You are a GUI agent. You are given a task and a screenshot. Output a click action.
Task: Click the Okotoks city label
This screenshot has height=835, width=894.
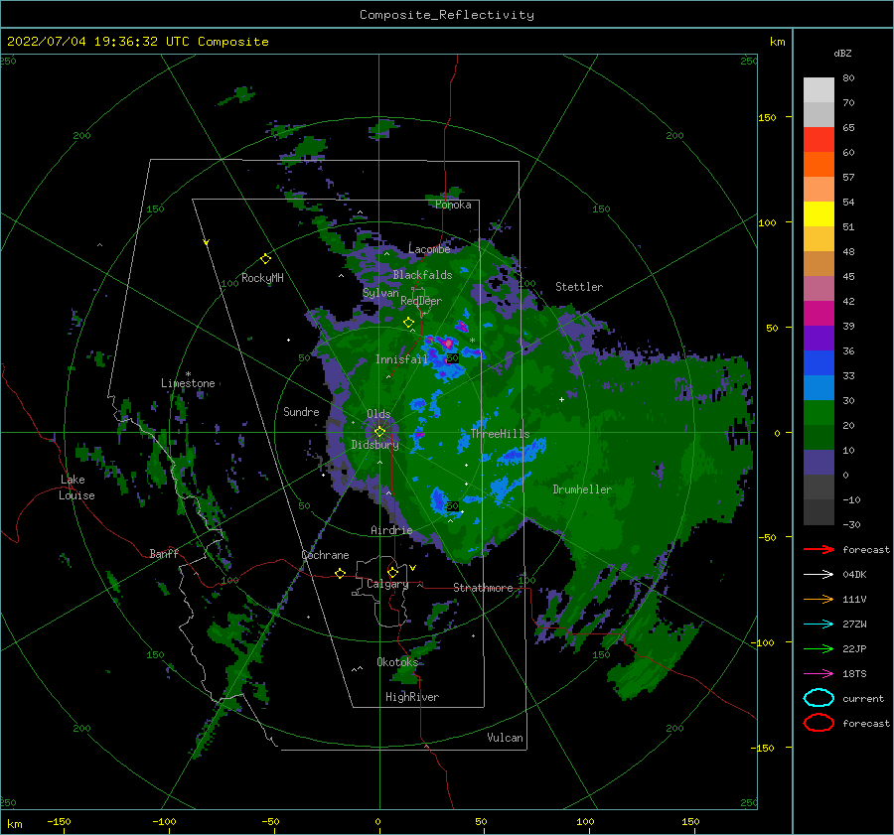397,661
